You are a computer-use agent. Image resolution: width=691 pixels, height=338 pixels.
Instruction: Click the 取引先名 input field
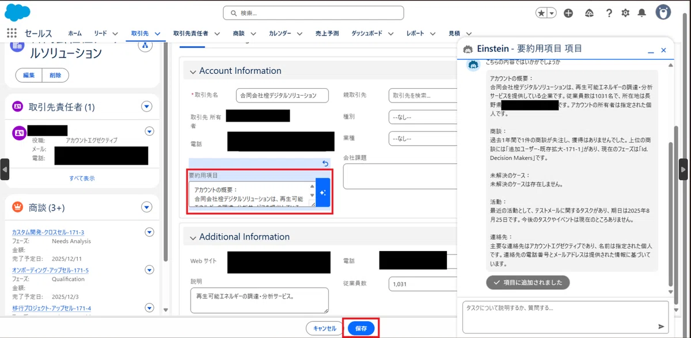pos(282,95)
